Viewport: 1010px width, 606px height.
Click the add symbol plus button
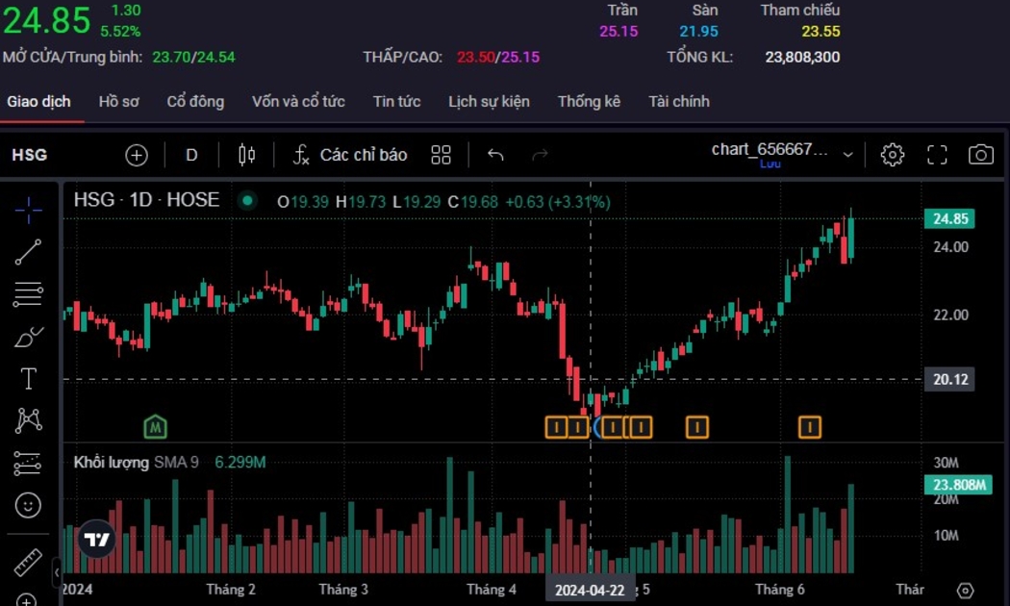(137, 155)
